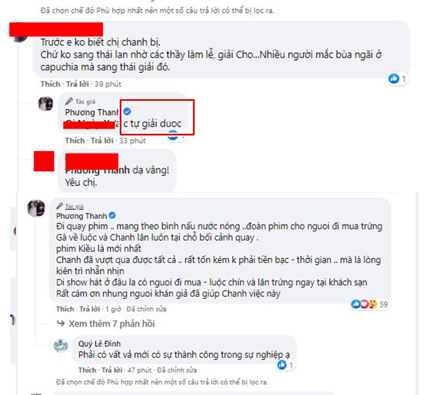Click the reply arrow icon beside 'Xem thêm 7 phản hồi'
425x395 pixels.
point(61,323)
